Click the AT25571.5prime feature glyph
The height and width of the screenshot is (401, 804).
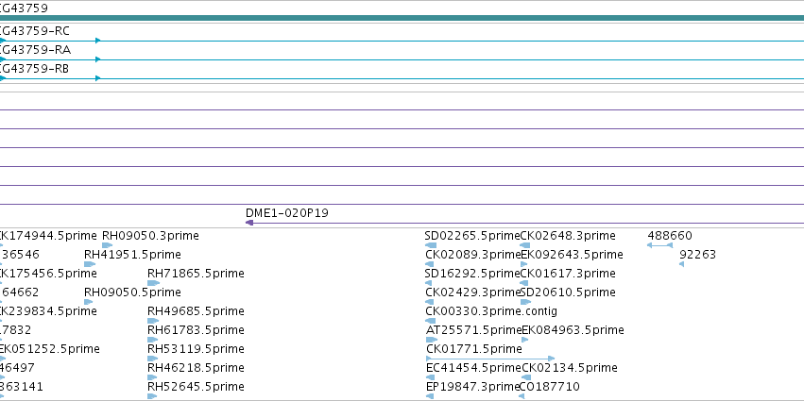432,340
